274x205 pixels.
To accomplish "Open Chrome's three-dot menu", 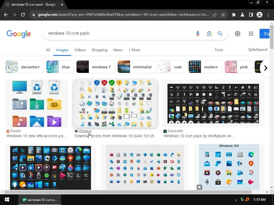I will pyautogui.click(x=268, y=15).
